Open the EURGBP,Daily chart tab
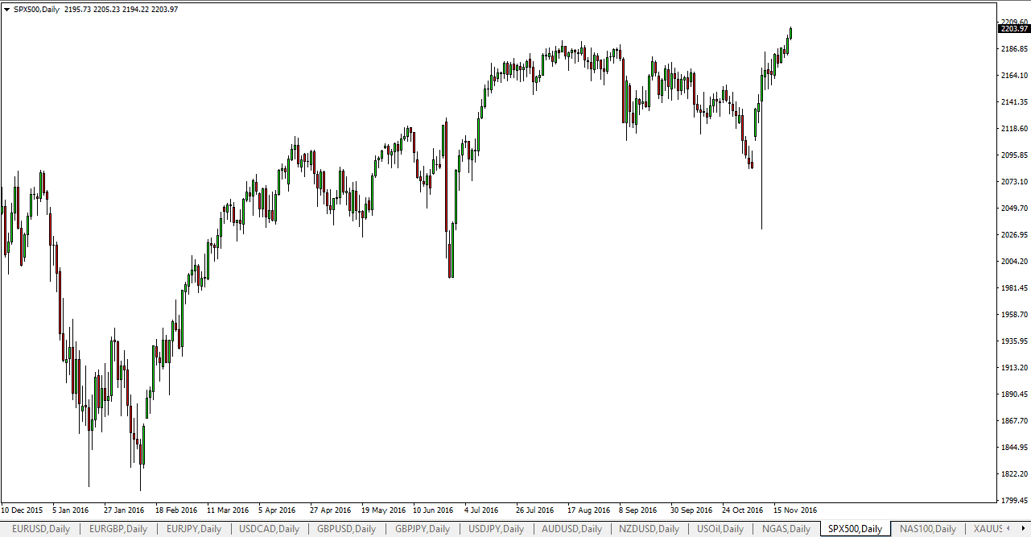This screenshot has width=1031, height=537. point(118,529)
